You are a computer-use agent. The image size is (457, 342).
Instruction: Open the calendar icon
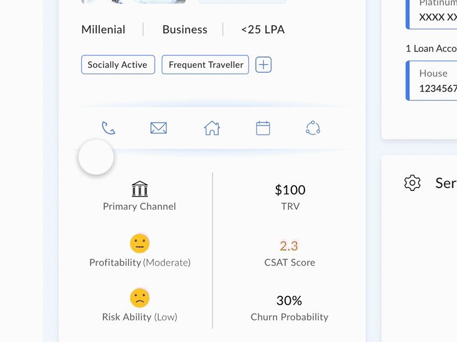[262, 128]
